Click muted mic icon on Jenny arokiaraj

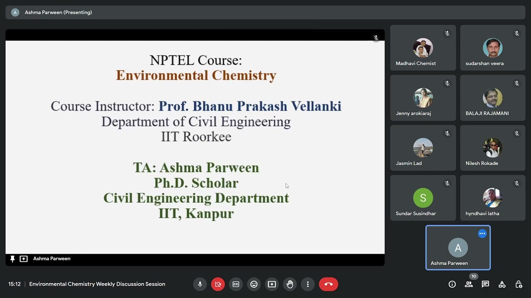click(447, 84)
